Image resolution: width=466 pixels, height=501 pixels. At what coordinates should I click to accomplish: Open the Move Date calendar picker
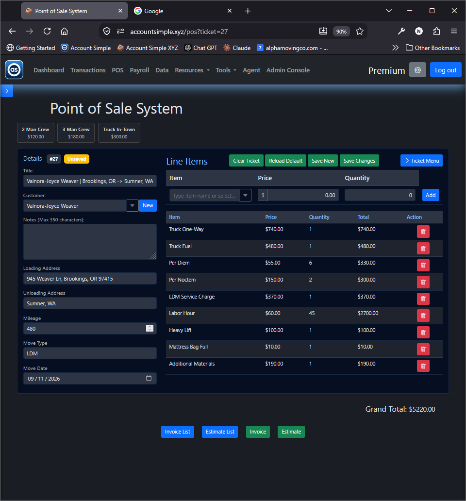tap(149, 378)
